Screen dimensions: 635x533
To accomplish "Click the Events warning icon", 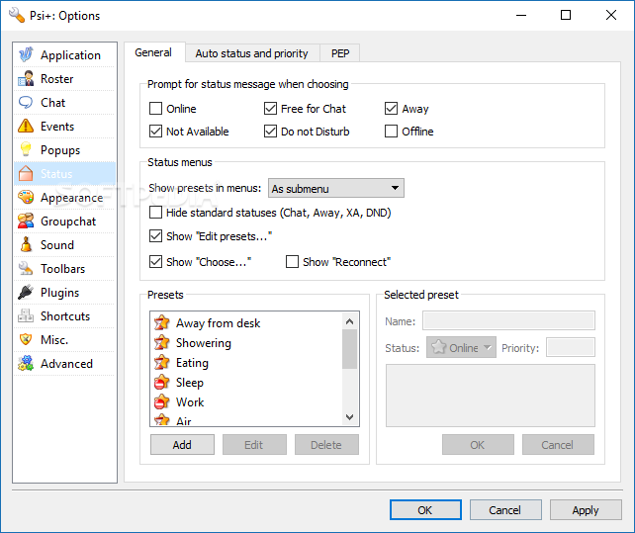I will [26, 127].
